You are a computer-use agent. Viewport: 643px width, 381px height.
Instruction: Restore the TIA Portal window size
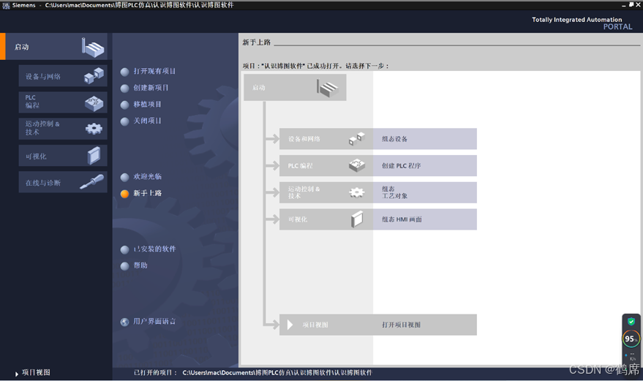point(631,5)
